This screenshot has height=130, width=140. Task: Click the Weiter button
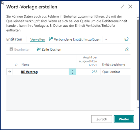(124, 119)
